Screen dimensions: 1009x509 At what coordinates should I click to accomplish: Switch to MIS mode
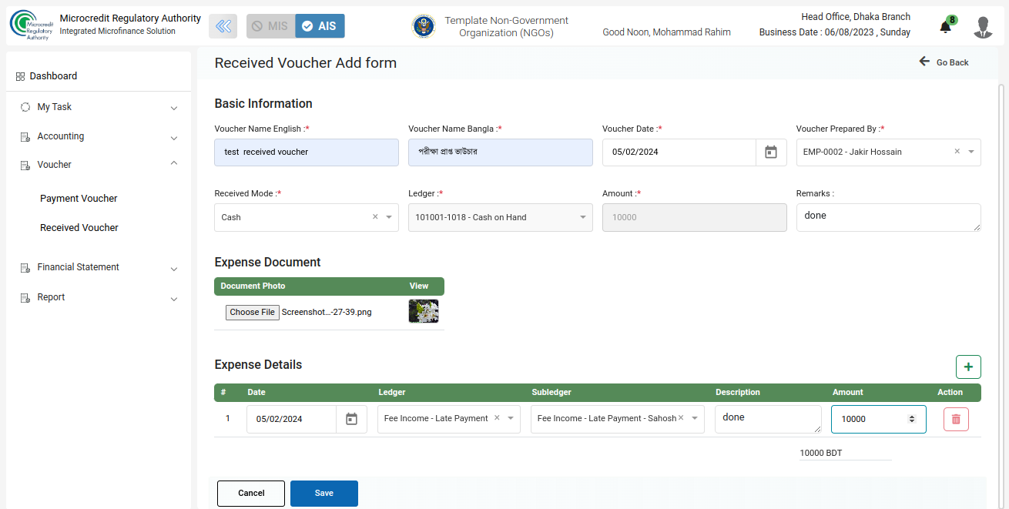point(270,26)
